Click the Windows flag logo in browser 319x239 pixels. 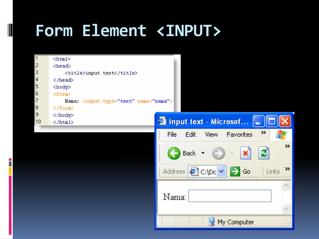[x=281, y=134]
